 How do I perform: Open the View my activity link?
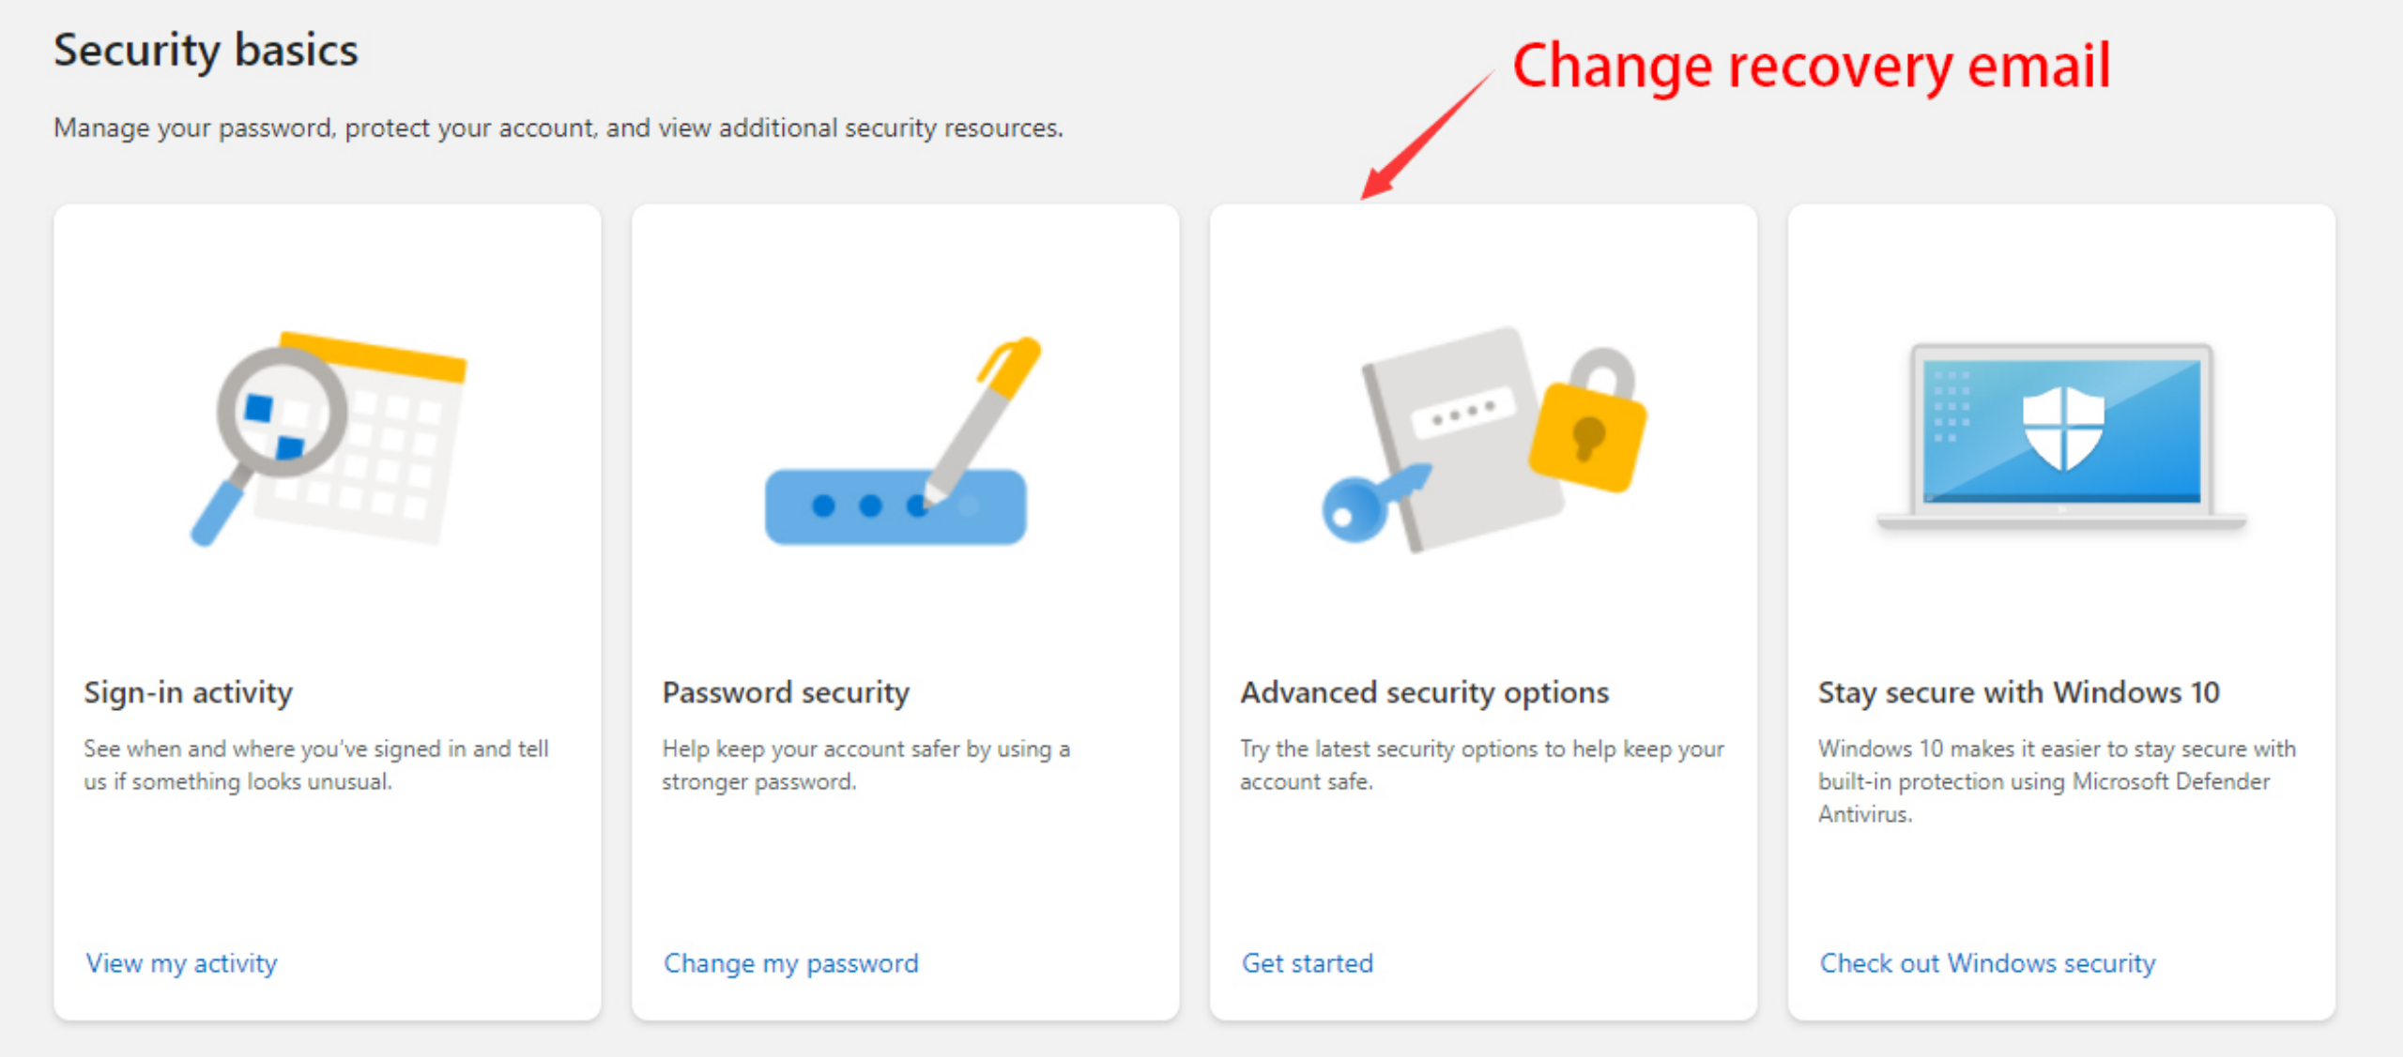pyautogui.click(x=181, y=963)
